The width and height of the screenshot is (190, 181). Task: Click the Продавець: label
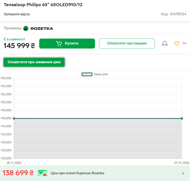[x=13, y=28]
